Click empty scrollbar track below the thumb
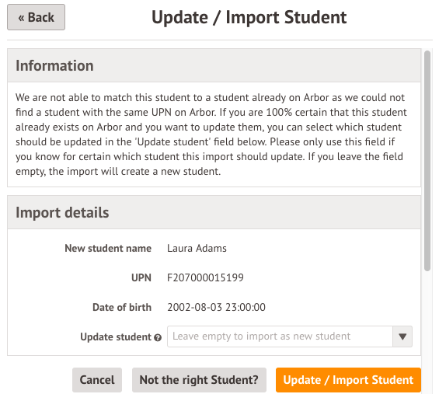The width and height of the screenshot is (439, 394). coord(427,330)
